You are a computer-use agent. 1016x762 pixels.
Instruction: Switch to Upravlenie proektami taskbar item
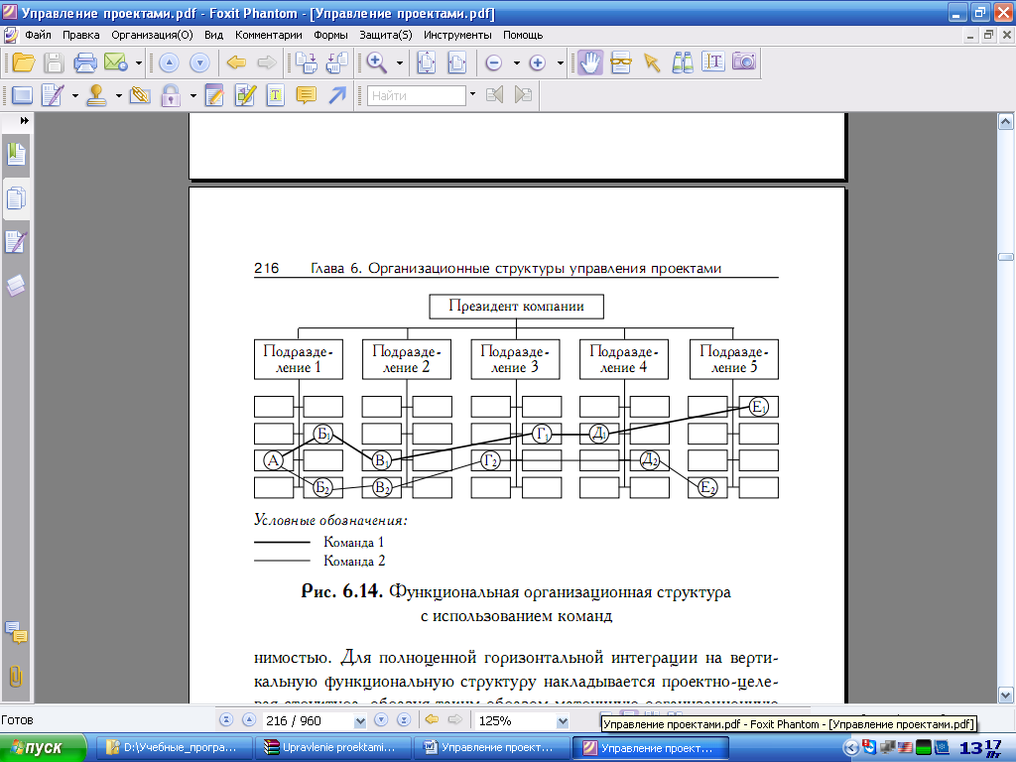pyautogui.click(x=333, y=748)
